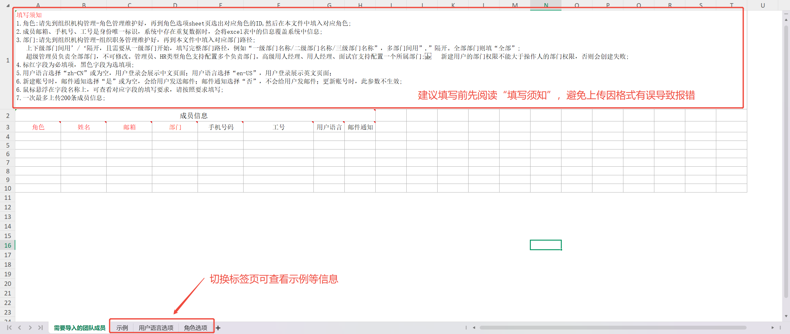Switch to the 示例 sheet tab

point(122,328)
